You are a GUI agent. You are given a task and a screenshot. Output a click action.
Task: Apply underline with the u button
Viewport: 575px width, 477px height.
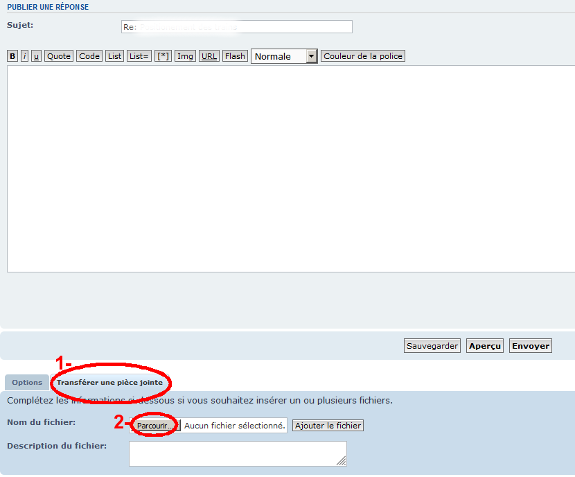(x=36, y=56)
